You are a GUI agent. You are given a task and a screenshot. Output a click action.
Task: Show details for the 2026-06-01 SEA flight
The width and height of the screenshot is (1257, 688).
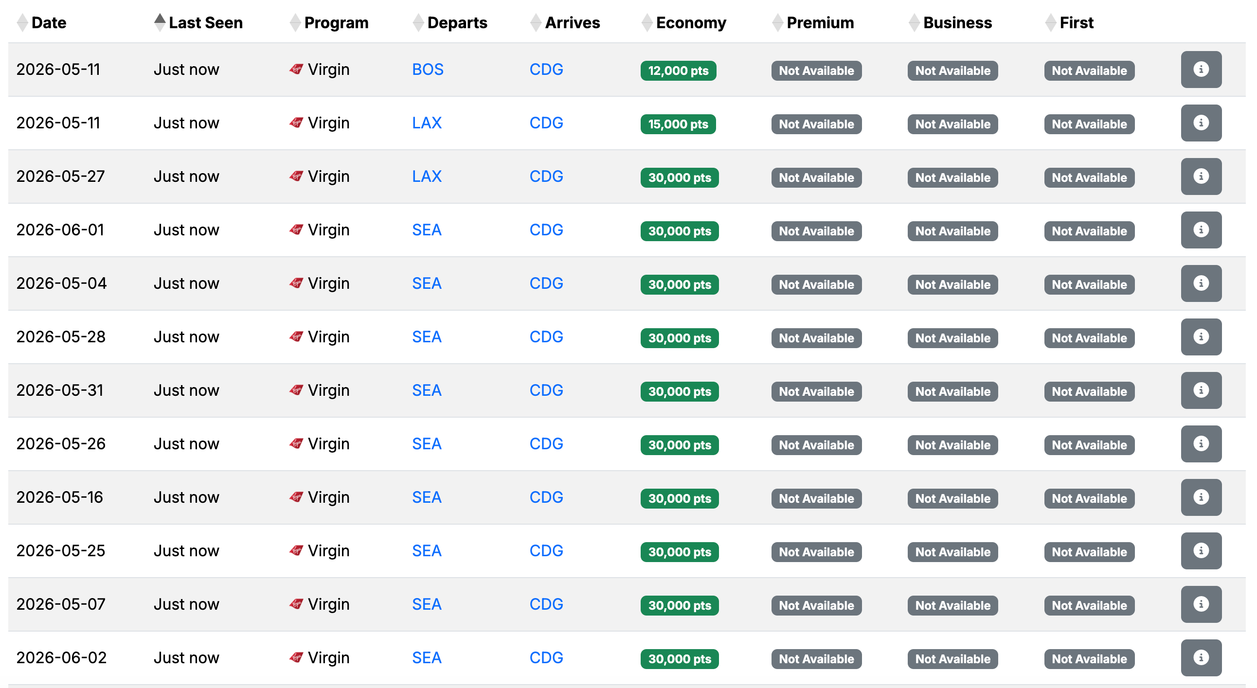[x=1201, y=229]
